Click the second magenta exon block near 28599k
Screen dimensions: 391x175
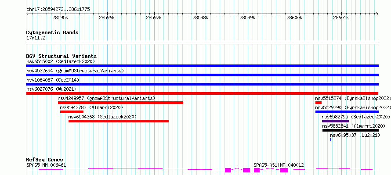point(246,170)
